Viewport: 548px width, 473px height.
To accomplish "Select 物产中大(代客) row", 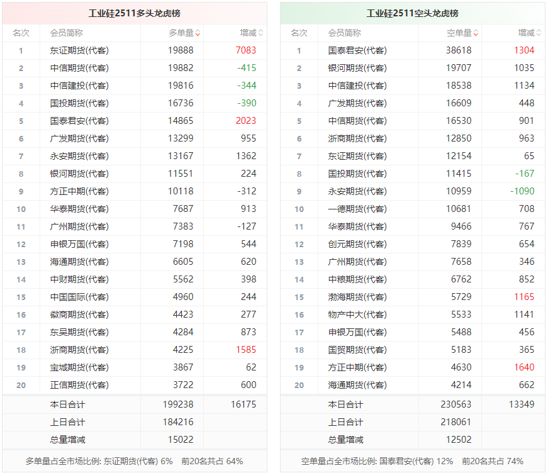I will (x=412, y=314).
